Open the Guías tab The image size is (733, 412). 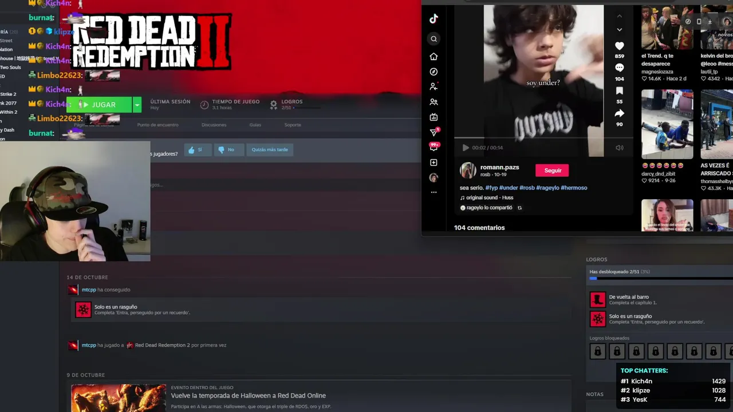(255, 125)
